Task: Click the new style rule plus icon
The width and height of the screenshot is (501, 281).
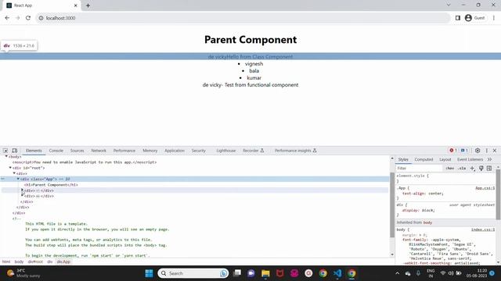Action: 472,169
